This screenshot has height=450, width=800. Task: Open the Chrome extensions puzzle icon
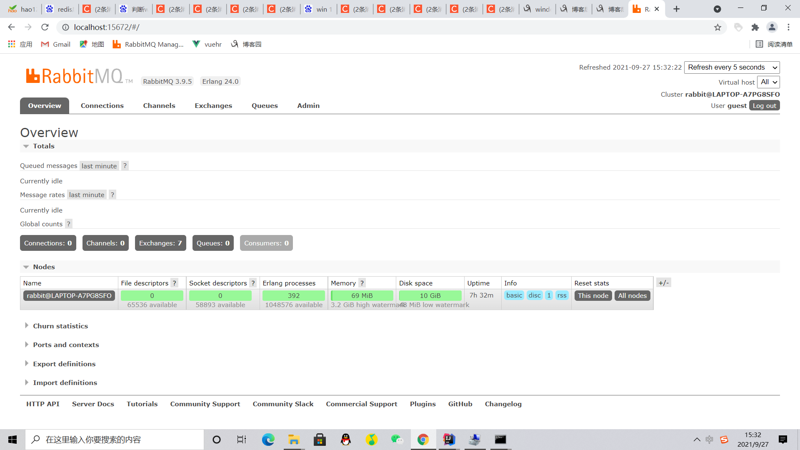point(755,27)
